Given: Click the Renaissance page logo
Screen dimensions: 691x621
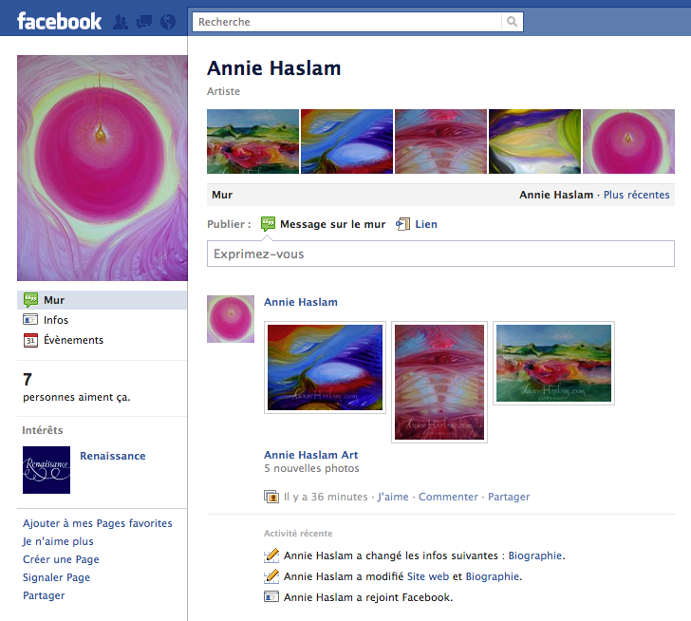Looking at the screenshot, I should click(47, 470).
